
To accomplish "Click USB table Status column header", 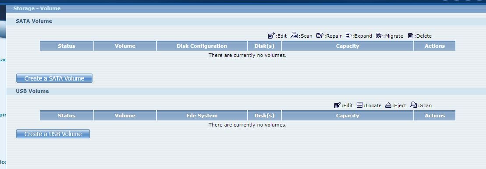I will 67,116.
